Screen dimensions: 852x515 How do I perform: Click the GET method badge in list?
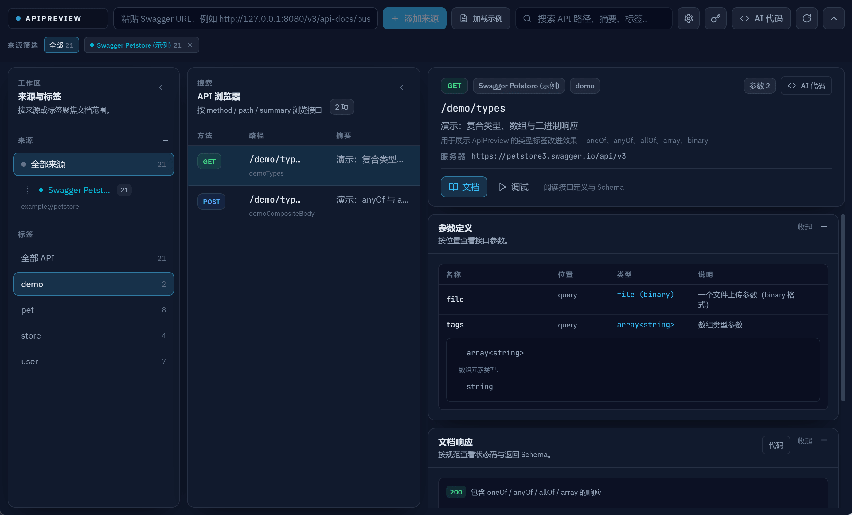(x=209, y=161)
